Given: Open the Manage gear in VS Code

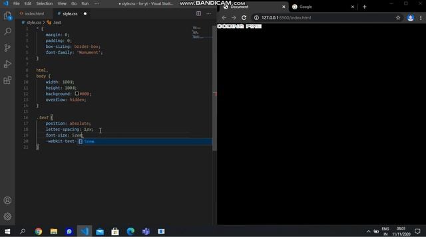Looking at the screenshot, I should 7,216.
